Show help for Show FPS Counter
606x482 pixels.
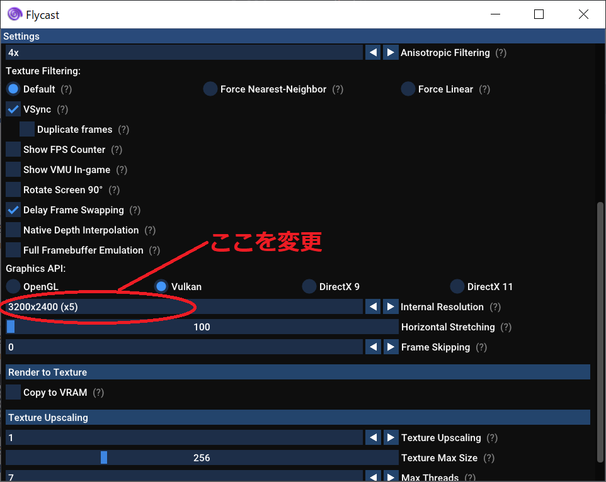(x=117, y=149)
